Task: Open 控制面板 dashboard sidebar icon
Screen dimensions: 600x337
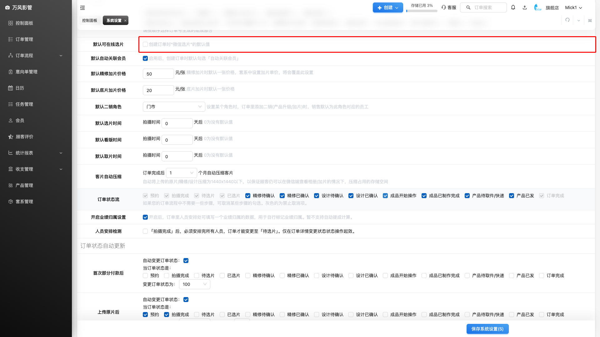Action: click(x=11, y=23)
